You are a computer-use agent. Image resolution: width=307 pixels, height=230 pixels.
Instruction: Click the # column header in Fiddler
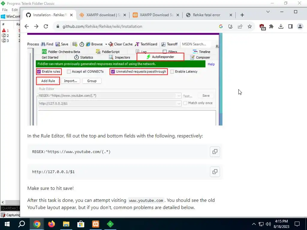tap(7, 24)
